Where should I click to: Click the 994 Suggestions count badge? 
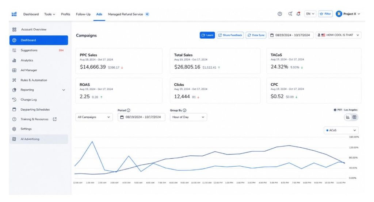[x=61, y=50]
